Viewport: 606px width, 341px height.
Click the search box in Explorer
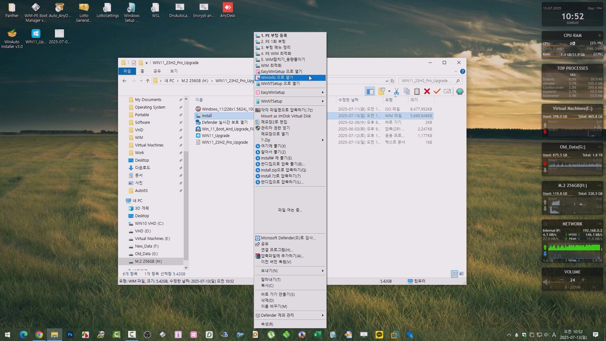click(x=426, y=81)
